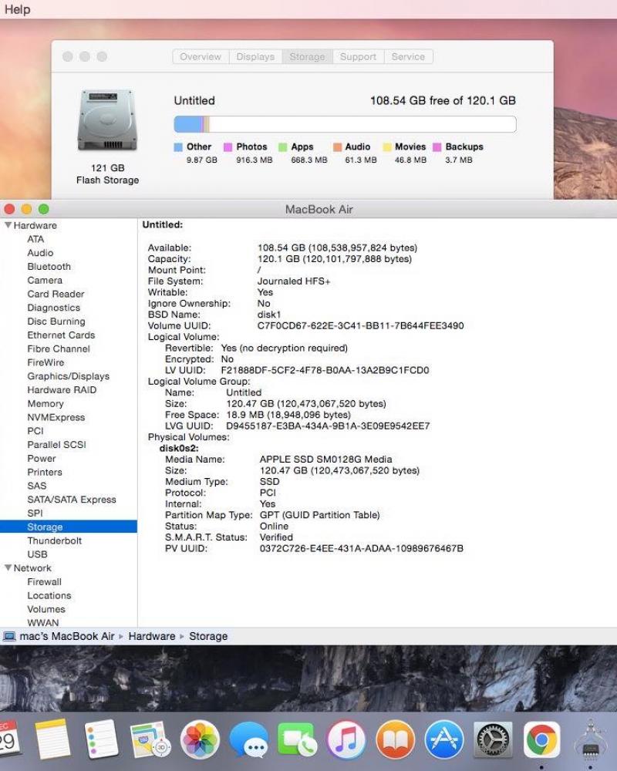Click mac's MacBook Air in path bar
The image size is (617, 771).
(x=67, y=636)
